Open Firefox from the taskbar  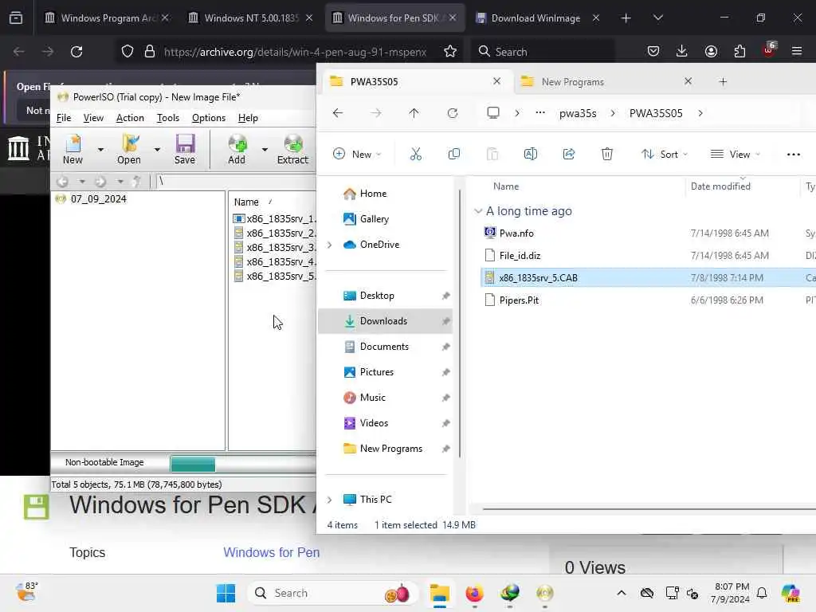(x=475, y=593)
